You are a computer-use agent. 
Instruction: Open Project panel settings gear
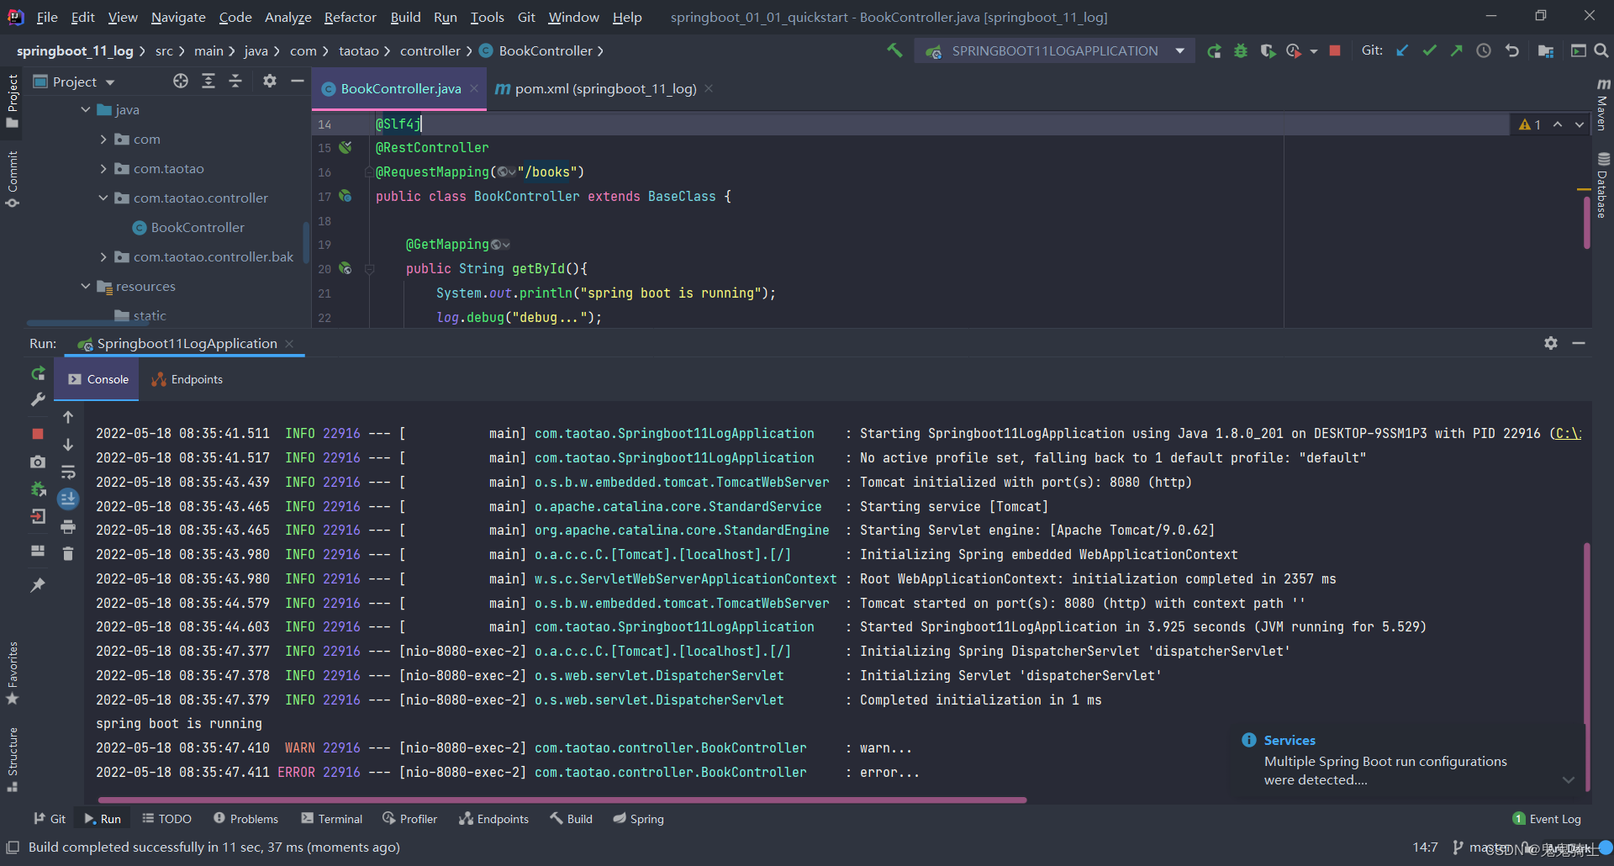270,81
